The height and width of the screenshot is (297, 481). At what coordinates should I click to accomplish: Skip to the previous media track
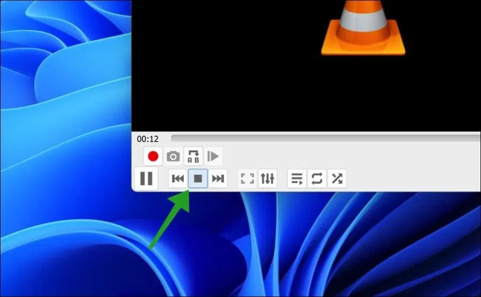coord(178,178)
